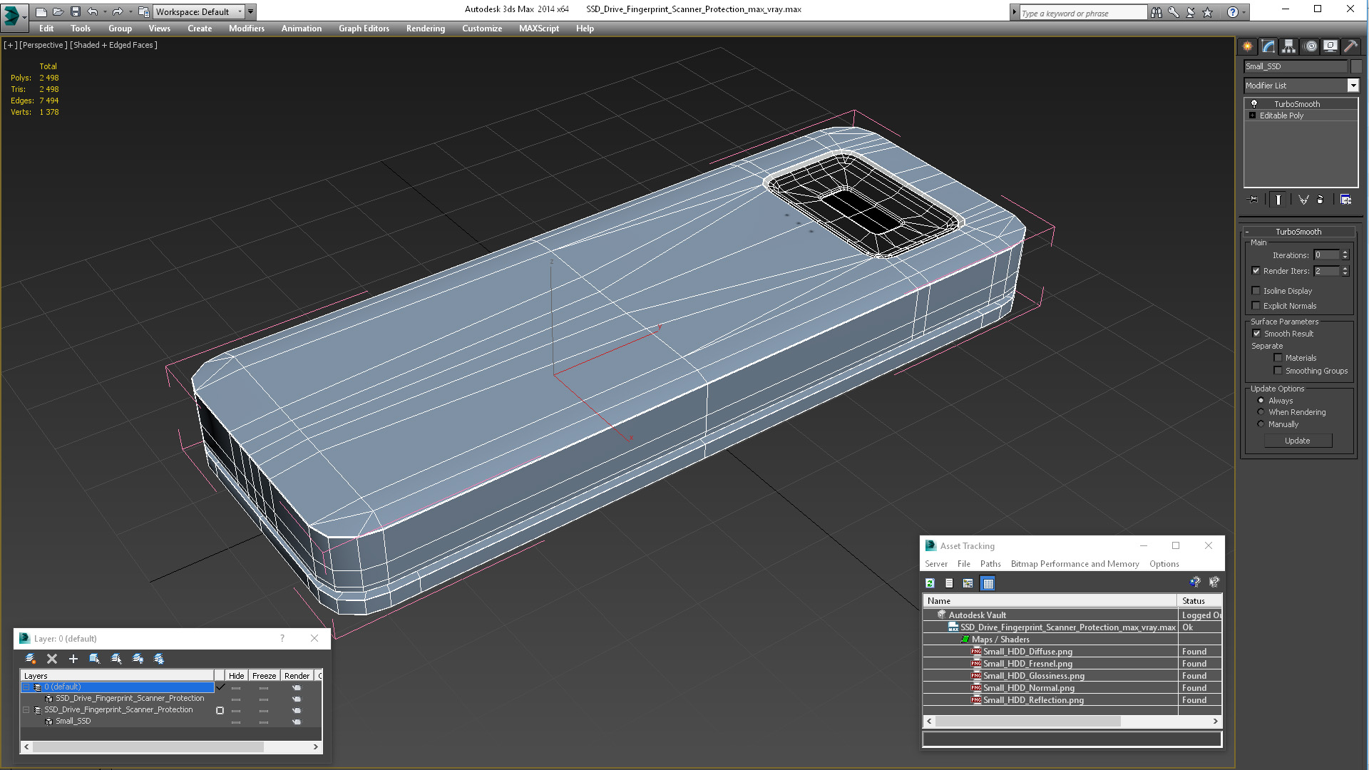The height and width of the screenshot is (770, 1369).
Task: Click Configure Modifier Sets icon
Action: (1345, 200)
